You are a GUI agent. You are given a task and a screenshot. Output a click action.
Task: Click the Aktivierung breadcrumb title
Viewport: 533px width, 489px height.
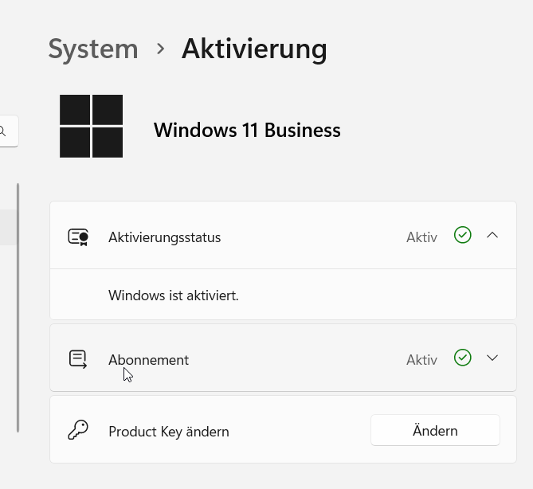click(254, 49)
